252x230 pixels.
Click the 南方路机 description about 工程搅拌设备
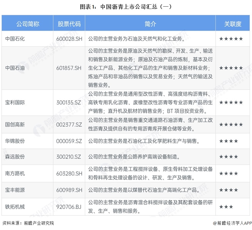(x=150, y=173)
